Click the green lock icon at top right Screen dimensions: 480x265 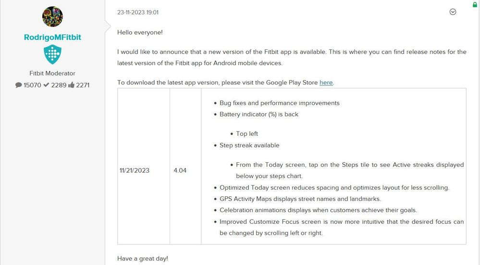click(x=475, y=5)
